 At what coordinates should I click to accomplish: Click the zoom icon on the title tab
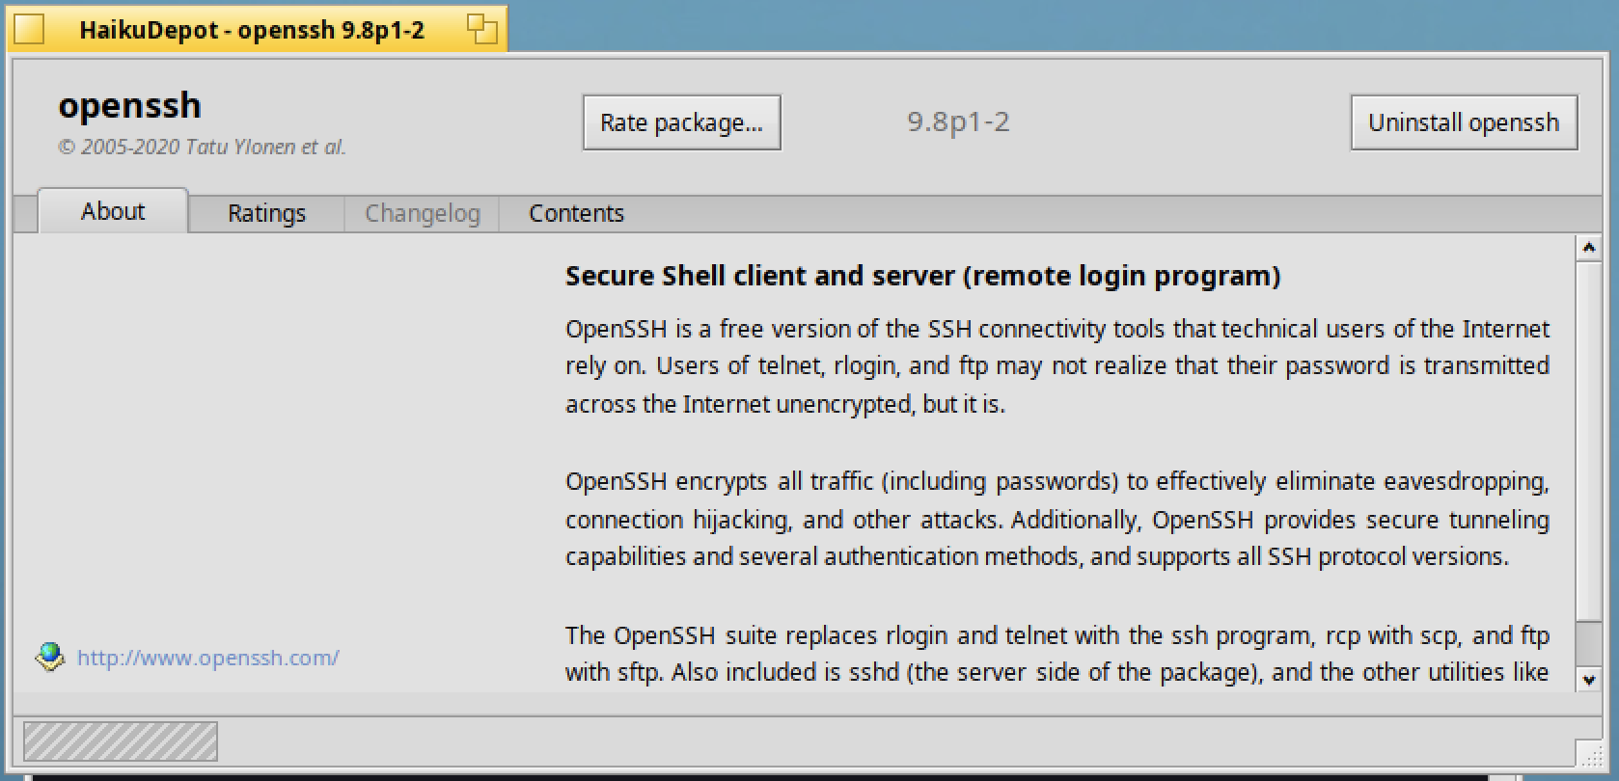tap(482, 30)
